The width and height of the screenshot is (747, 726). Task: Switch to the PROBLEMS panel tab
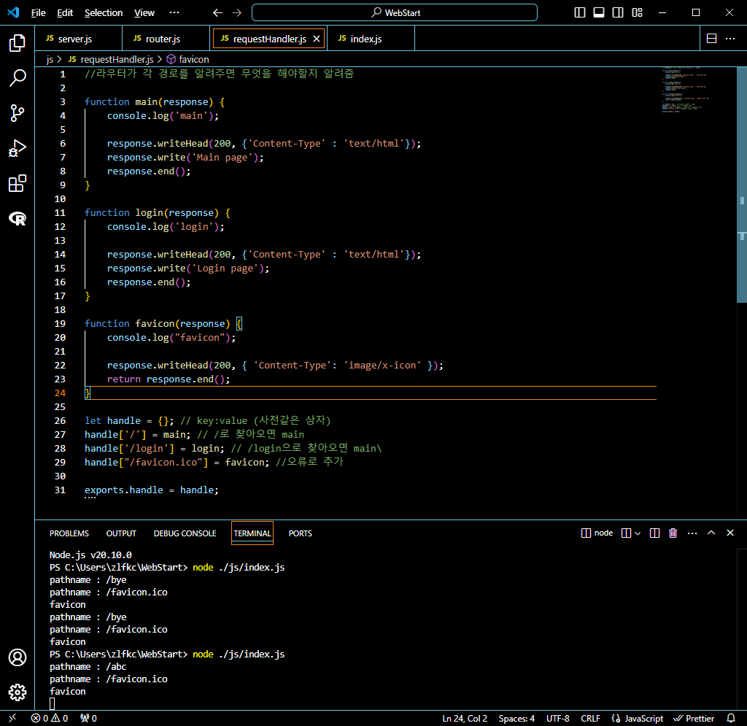69,533
